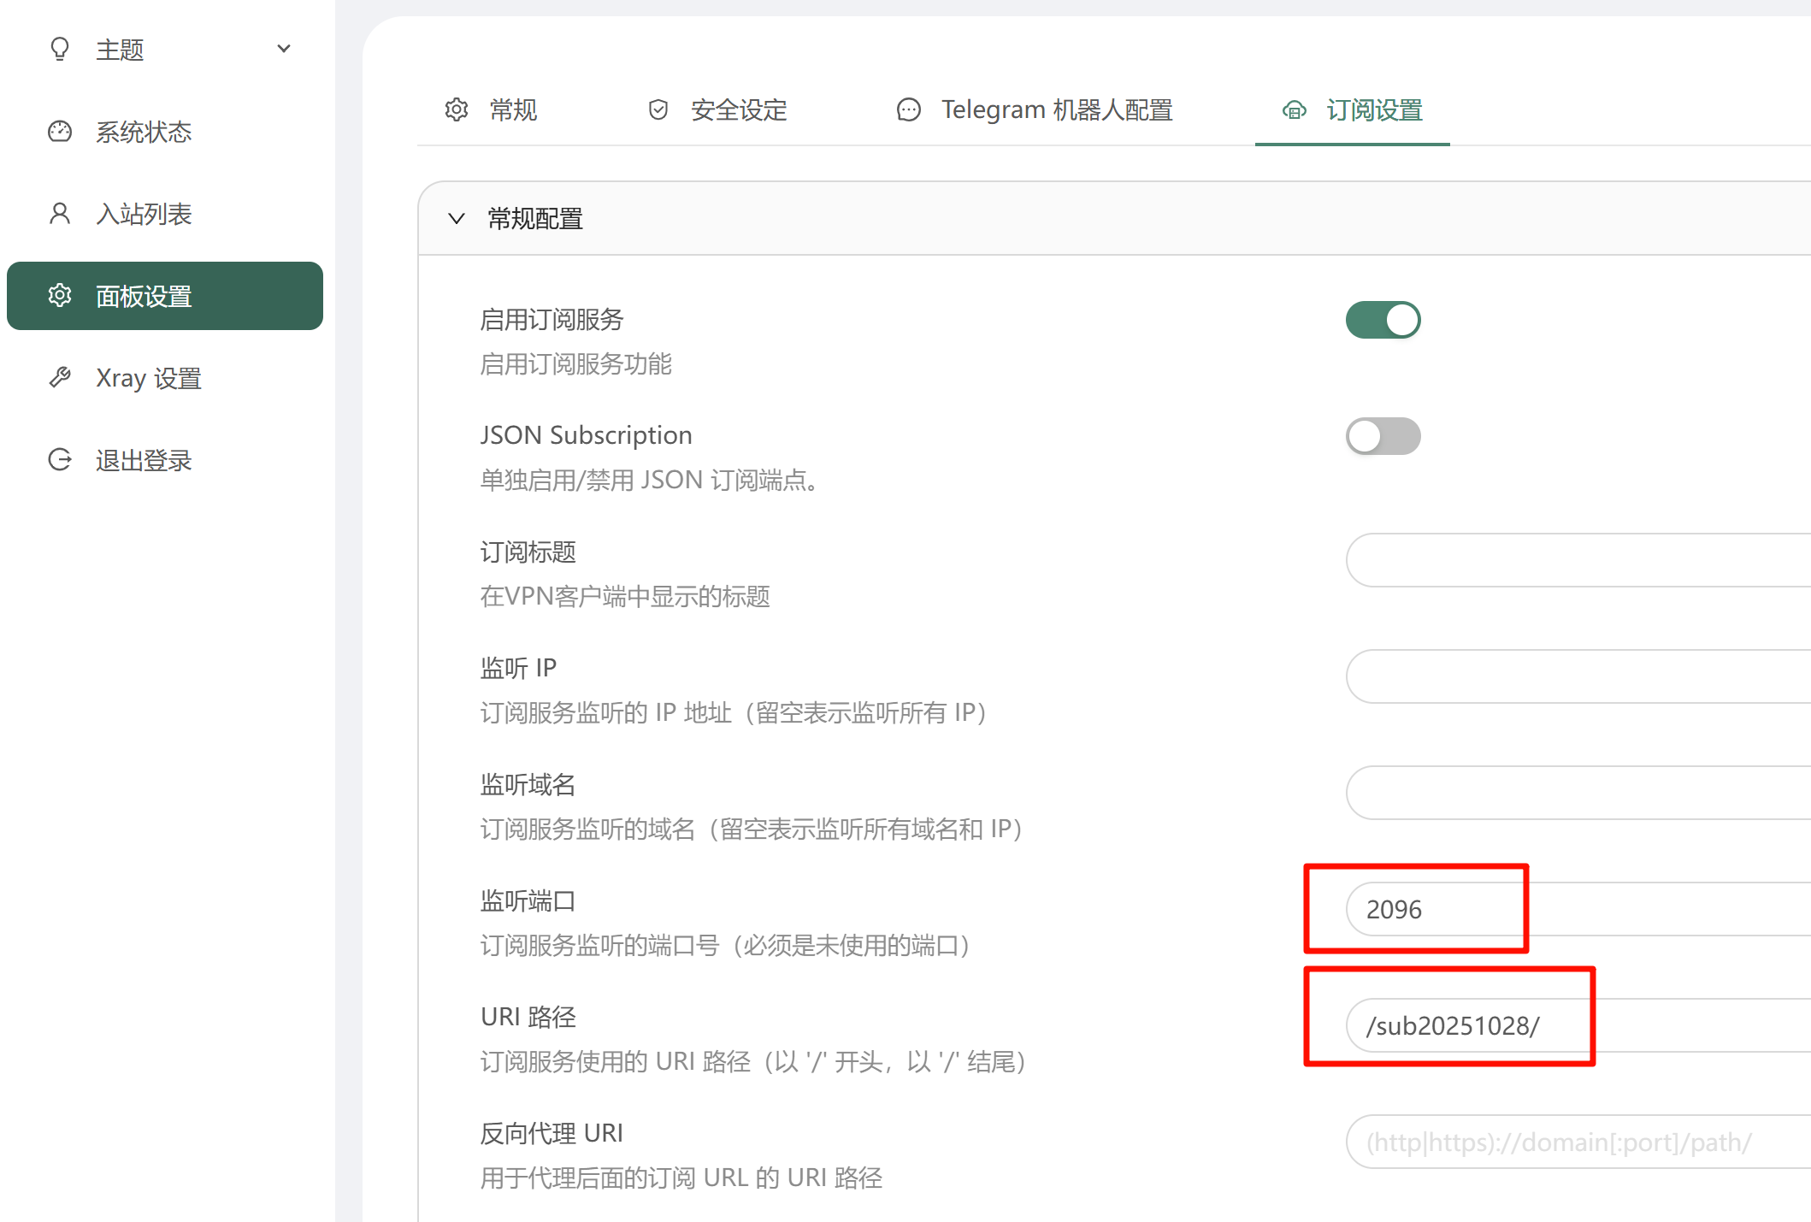Click the system status dashboard icon

(60, 132)
